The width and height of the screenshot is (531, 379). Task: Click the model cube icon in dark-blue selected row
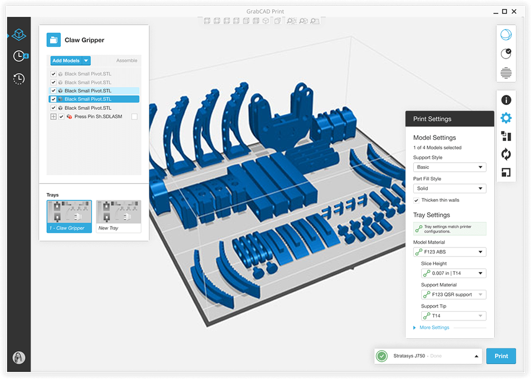click(x=60, y=99)
